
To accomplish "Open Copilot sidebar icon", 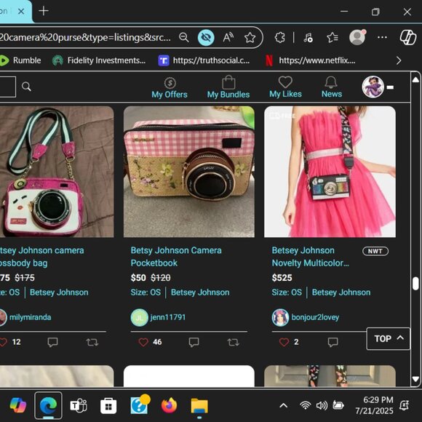I will point(407,37).
